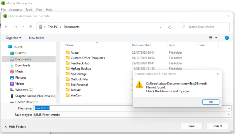Click the search magnifier icon
The height and width of the screenshot is (134, 235).
183,27
